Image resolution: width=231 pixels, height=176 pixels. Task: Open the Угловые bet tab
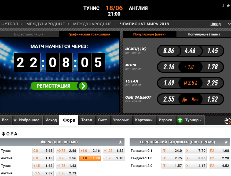tap(121, 120)
